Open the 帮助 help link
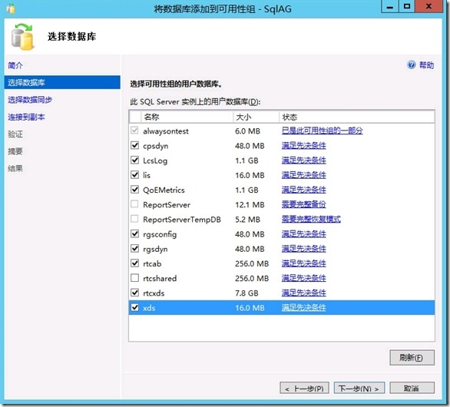 click(426, 65)
